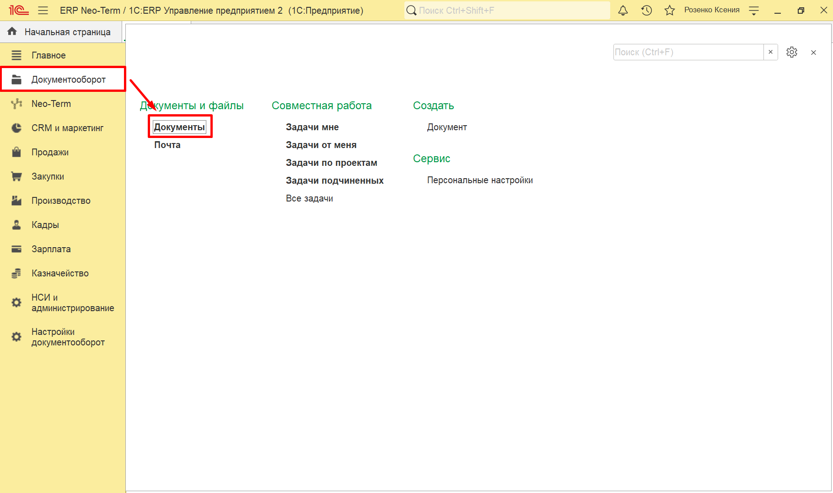Click the user name Розенко Ксения
The width and height of the screenshot is (833, 493).
click(x=712, y=10)
